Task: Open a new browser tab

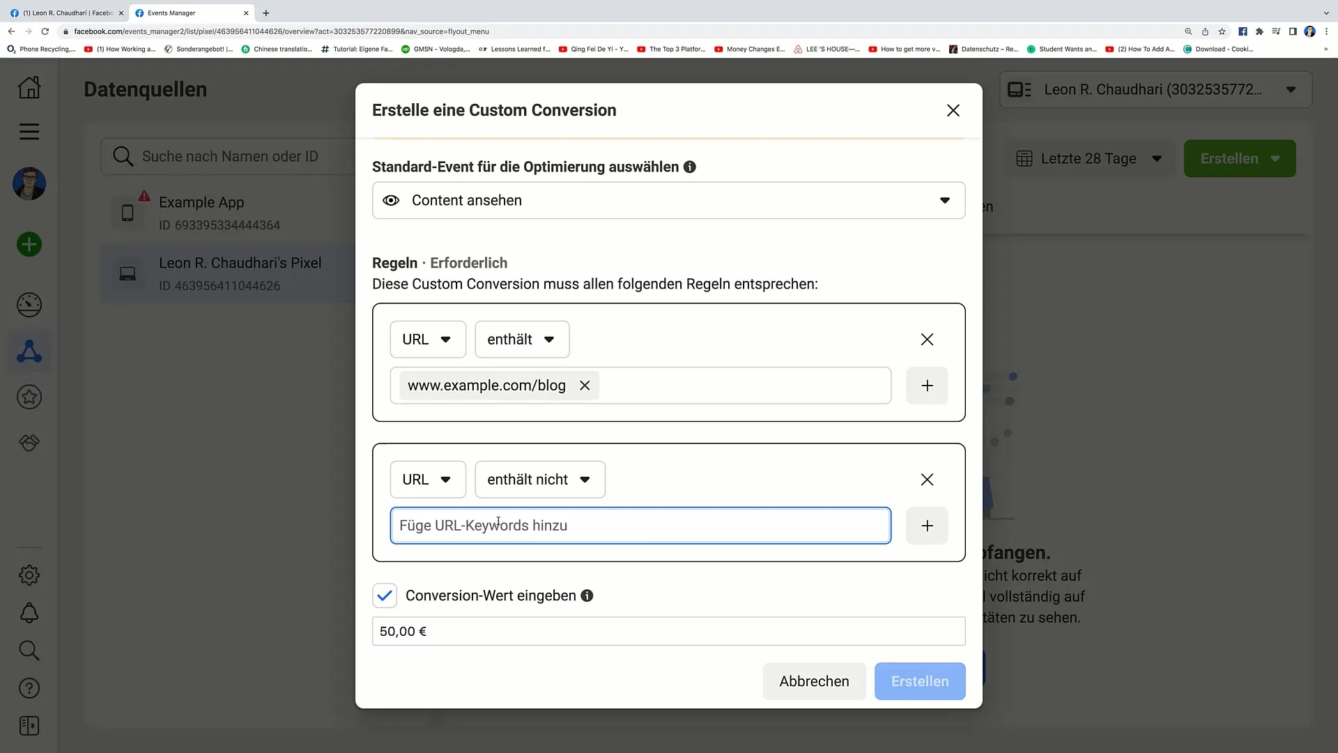Action: click(266, 13)
